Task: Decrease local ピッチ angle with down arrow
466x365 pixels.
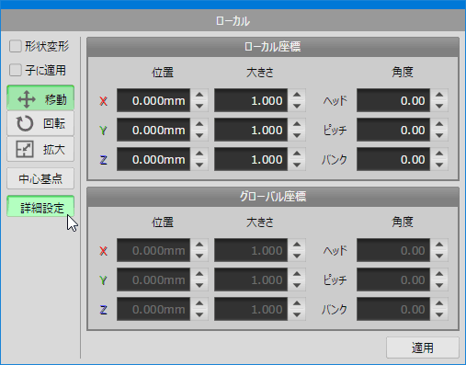Action: click(x=439, y=136)
